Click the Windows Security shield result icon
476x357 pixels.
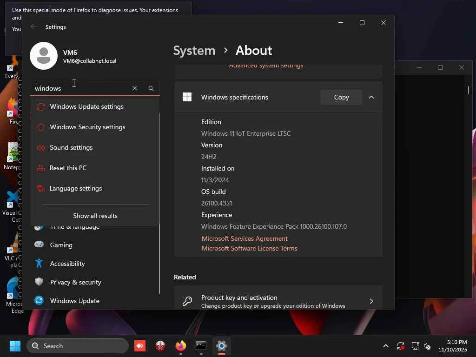(x=41, y=127)
